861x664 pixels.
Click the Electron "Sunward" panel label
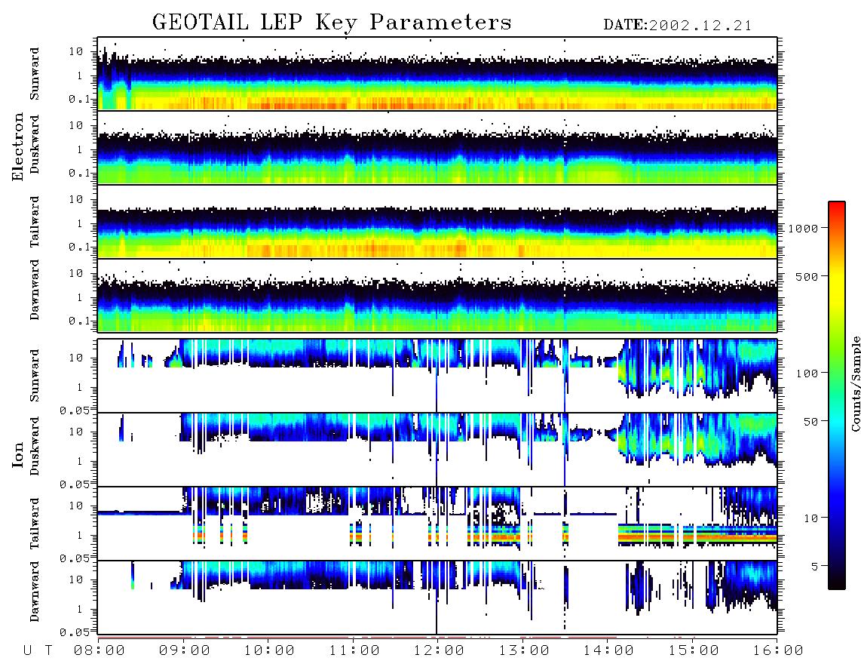35,73
